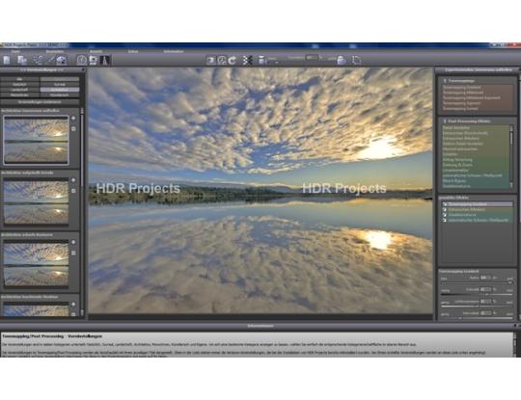Click the square icon beside Architektur Innenraum aufhellen preset

click(x=73, y=129)
